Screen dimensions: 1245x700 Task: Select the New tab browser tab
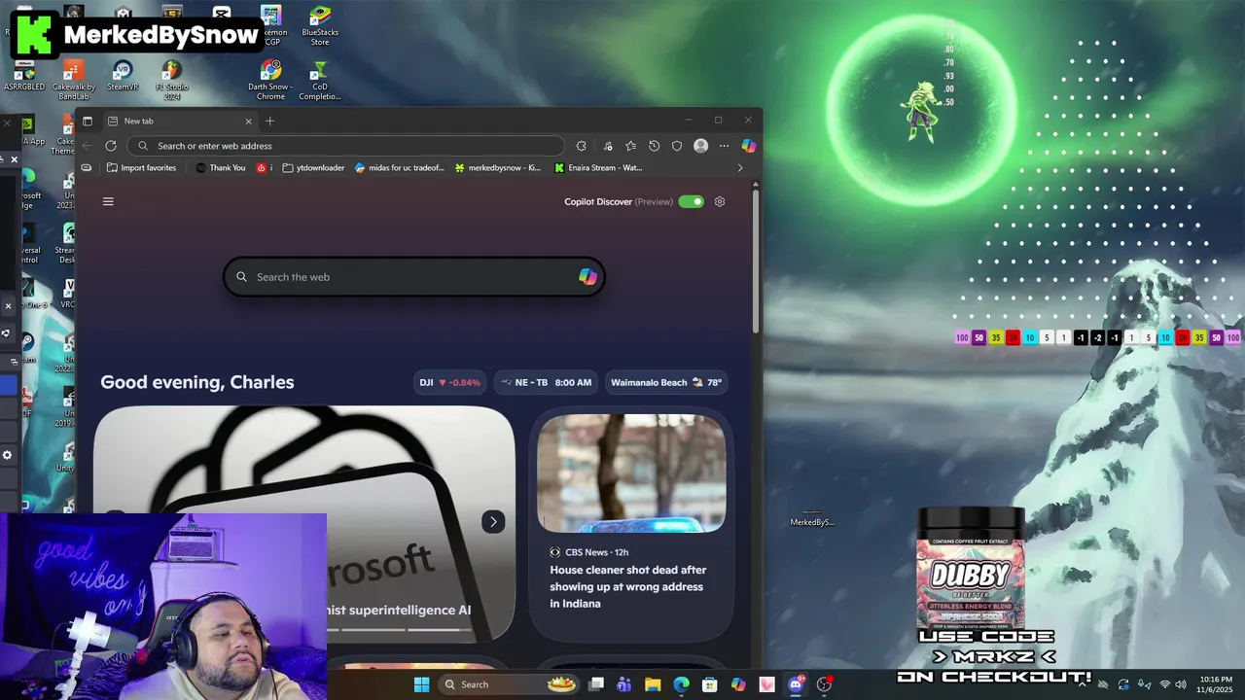pyautogui.click(x=179, y=121)
